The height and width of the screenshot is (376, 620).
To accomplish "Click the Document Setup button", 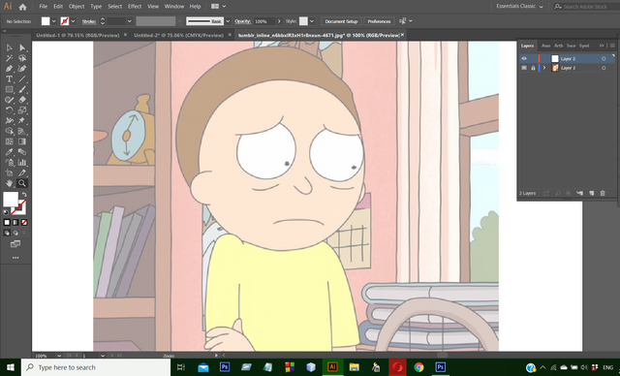I will coord(341,21).
